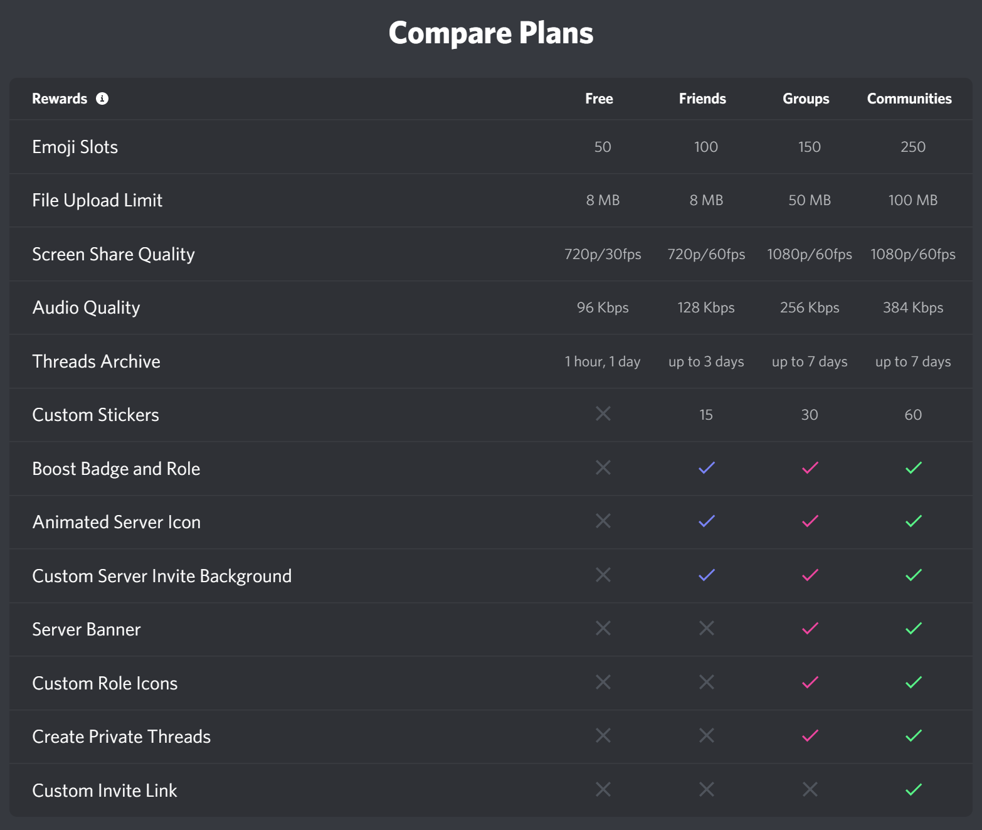Screen dimensions: 982x830
Task: Toggle Create Private Threads for Groups
Action: click(809, 736)
